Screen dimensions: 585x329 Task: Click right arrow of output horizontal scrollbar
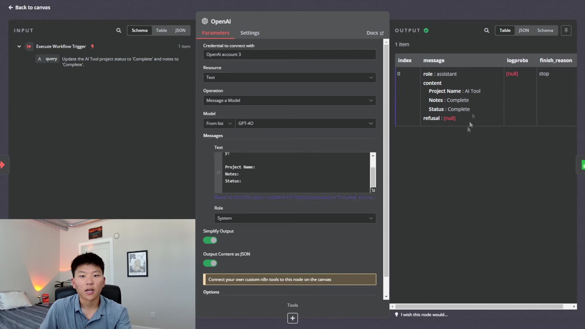(x=574, y=307)
